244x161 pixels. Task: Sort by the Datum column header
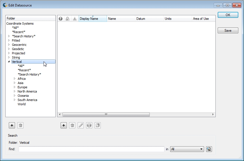149,19
